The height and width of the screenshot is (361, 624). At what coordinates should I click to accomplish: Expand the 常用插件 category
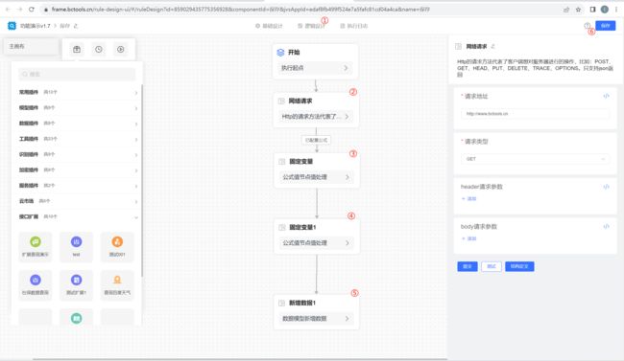78,92
